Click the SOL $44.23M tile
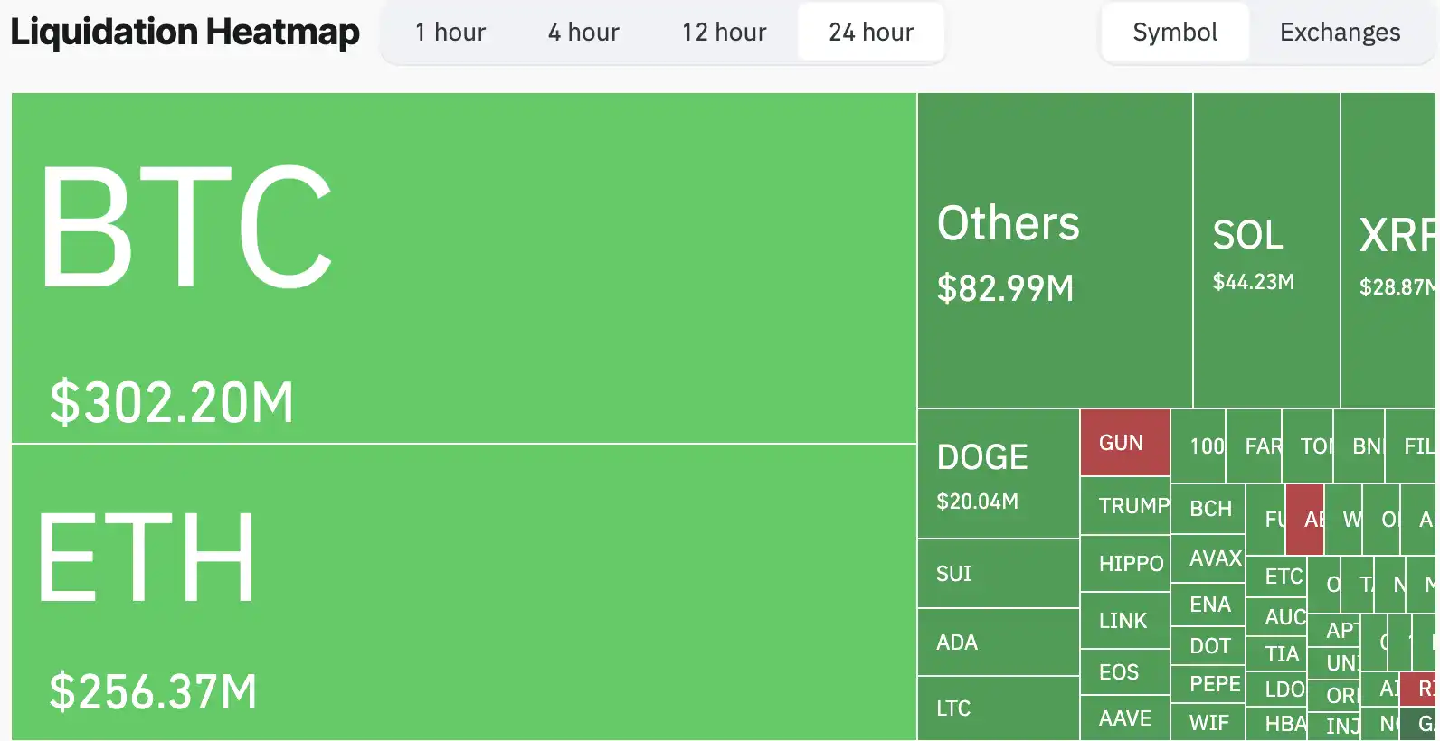Viewport: 1440px width, 741px height. (x=1266, y=250)
